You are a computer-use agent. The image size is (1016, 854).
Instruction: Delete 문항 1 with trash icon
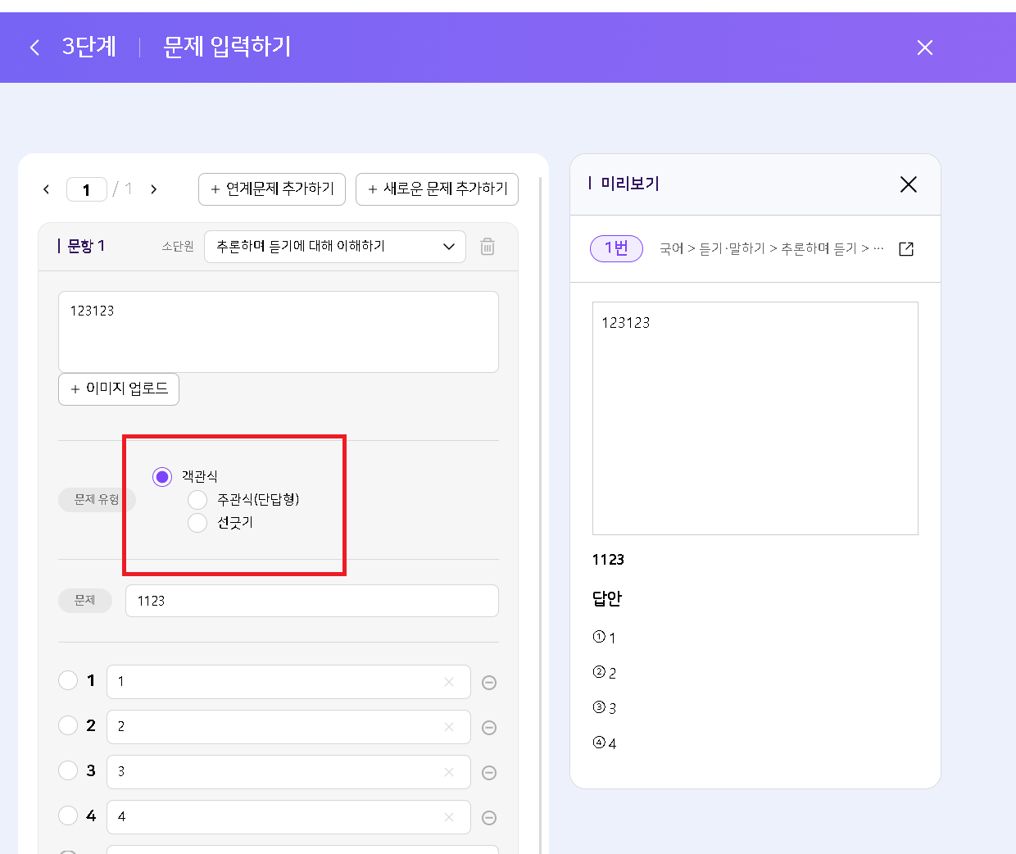pos(488,247)
